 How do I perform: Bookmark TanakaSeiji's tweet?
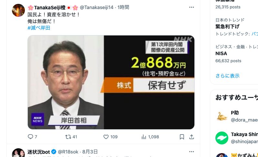(x=182, y=137)
